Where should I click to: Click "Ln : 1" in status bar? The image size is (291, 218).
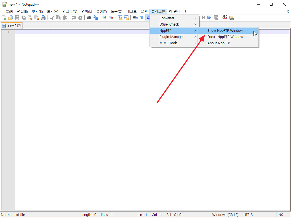pyautogui.click(x=143, y=215)
